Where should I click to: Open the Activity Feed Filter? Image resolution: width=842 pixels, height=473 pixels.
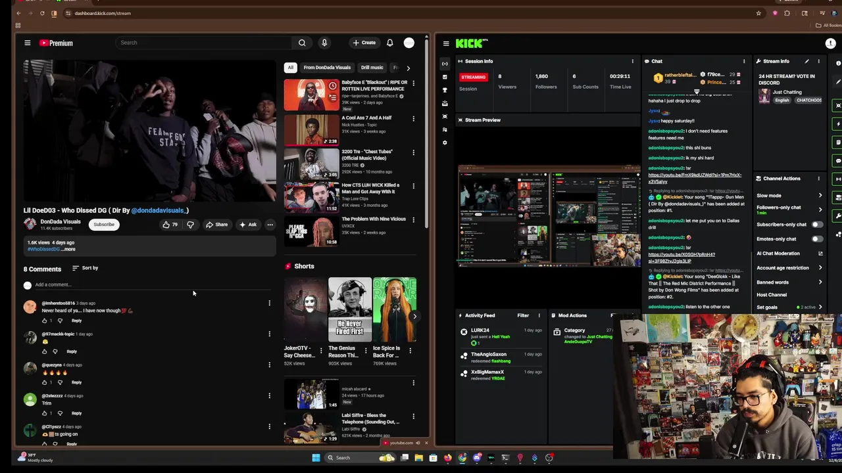tap(523, 316)
